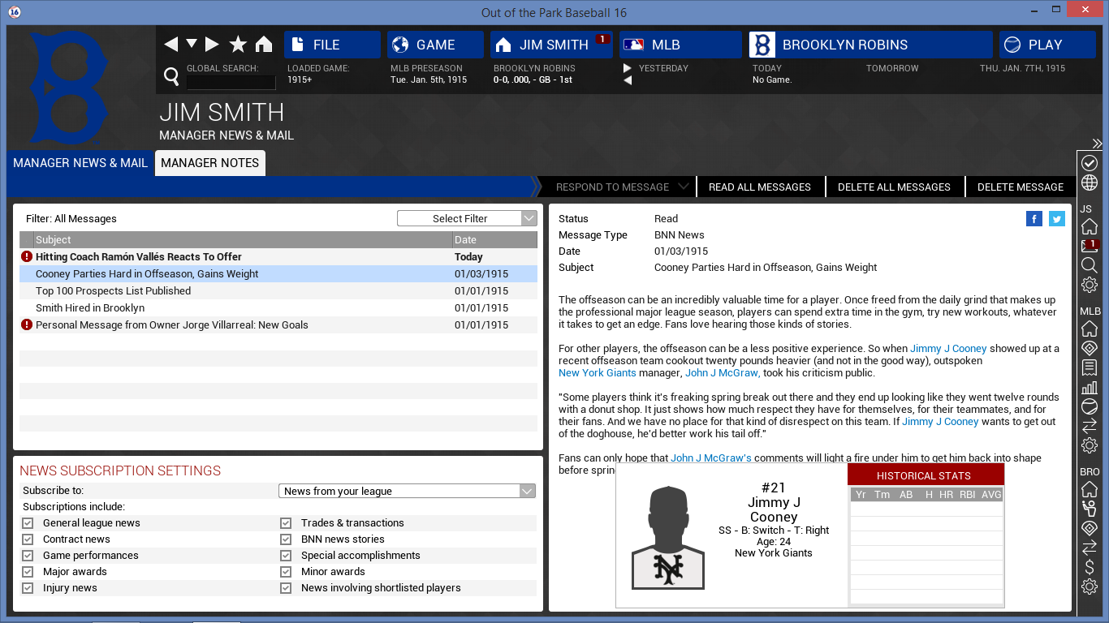Screen dimensions: 1109x623
Task: Open the MLB league menu
Action: coord(680,45)
